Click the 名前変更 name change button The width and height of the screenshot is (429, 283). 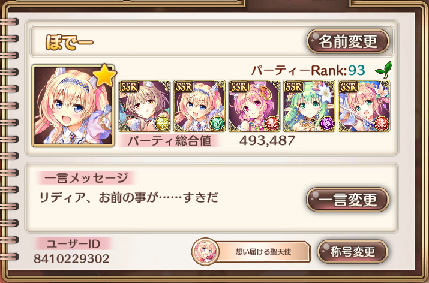tap(348, 41)
